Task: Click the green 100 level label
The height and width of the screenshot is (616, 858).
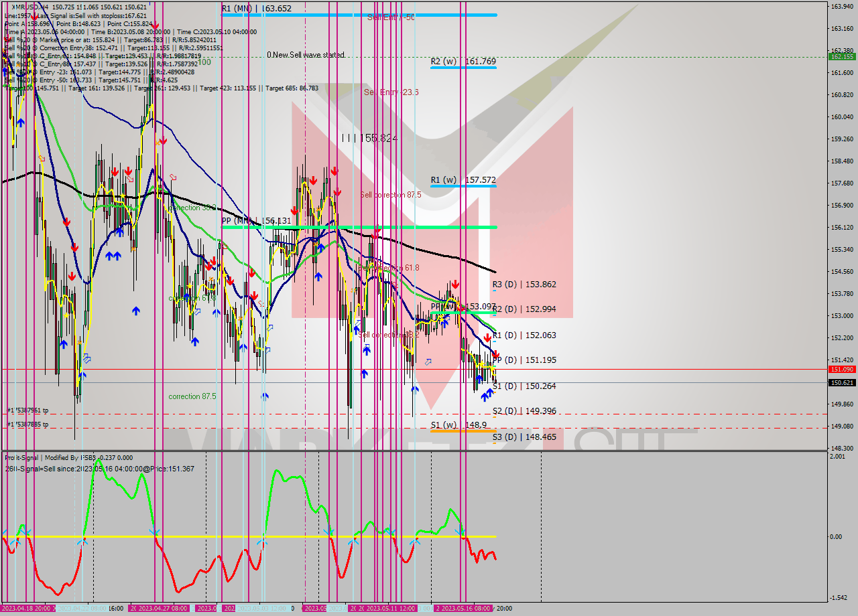Action: (x=204, y=62)
